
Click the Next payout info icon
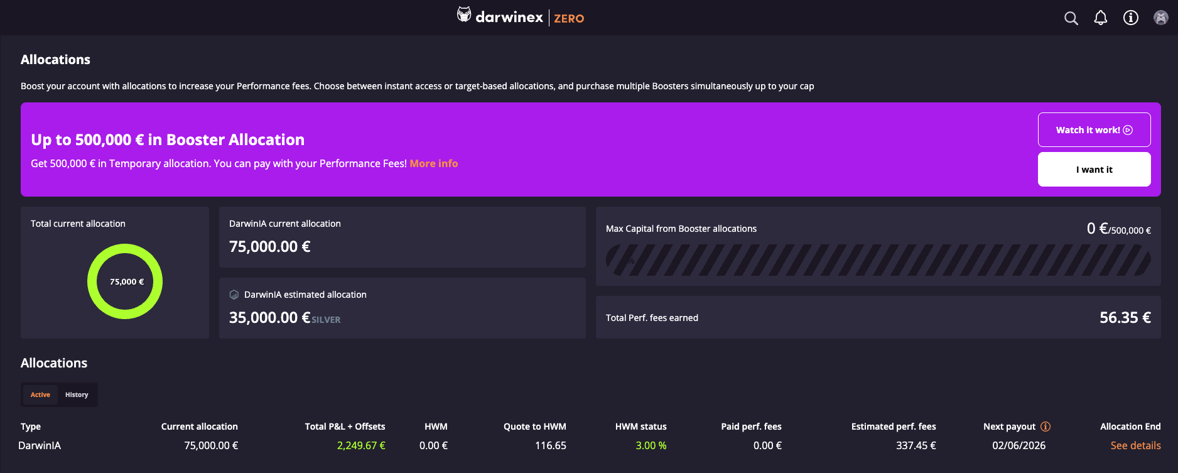tap(1046, 427)
